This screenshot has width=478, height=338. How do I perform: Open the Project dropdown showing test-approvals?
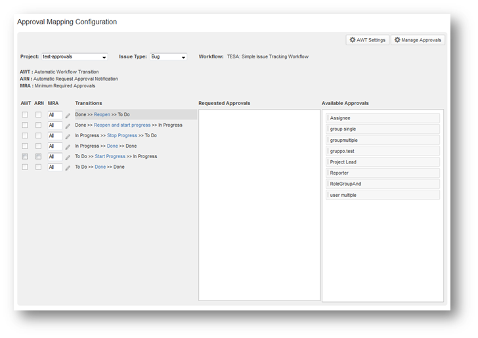(74, 57)
